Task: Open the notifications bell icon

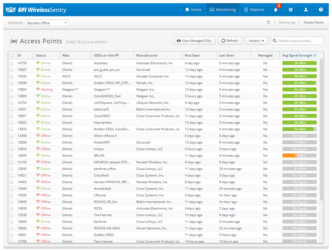Action: [275, 10]
